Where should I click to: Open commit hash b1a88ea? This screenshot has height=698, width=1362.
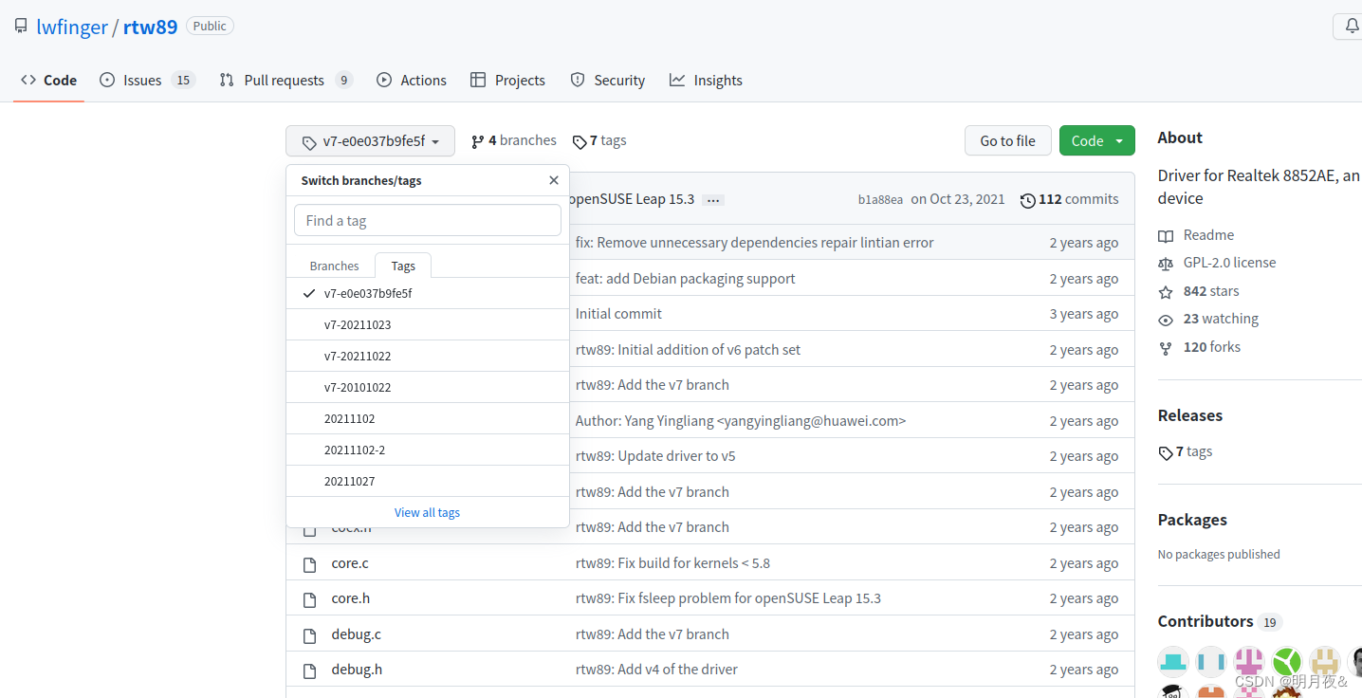point(880,200)
